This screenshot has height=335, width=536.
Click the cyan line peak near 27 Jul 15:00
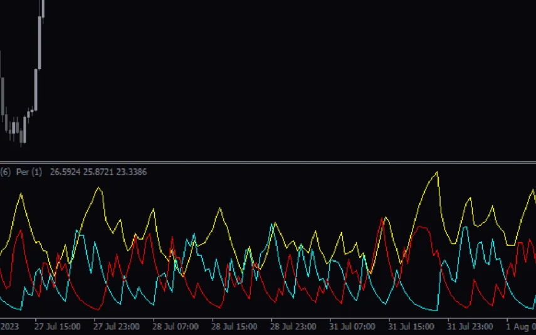[77, 231]
